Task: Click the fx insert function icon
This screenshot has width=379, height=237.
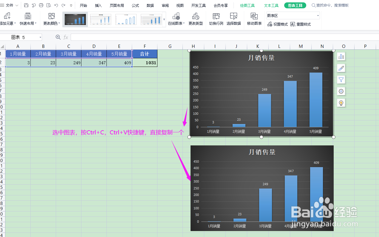Action: pos(66,37)
